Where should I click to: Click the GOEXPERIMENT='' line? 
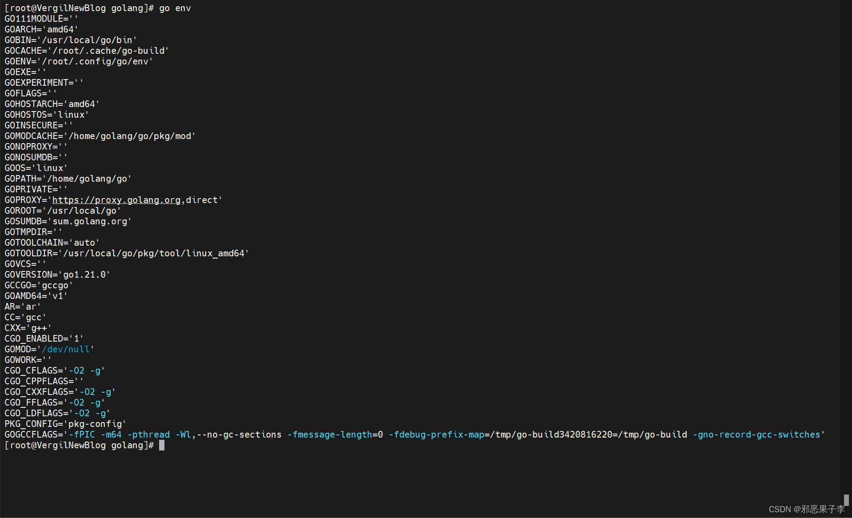click(x=44, y=83)
